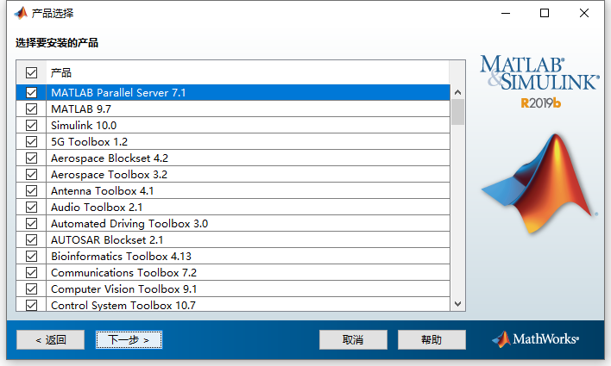
Task: Select the MATLAB 9.7 row text
Action: (x=81, y=109)
